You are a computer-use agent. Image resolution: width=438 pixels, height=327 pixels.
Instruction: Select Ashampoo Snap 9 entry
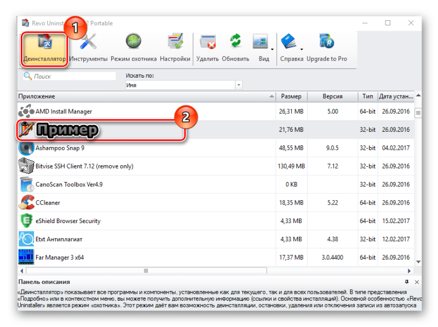[60, 148]
